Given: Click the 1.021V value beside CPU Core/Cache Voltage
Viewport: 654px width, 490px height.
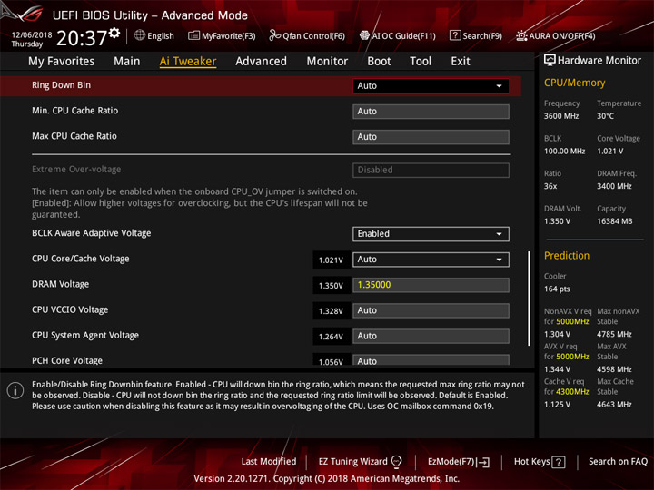Looking at the screenshot, I should click(331, 260).
